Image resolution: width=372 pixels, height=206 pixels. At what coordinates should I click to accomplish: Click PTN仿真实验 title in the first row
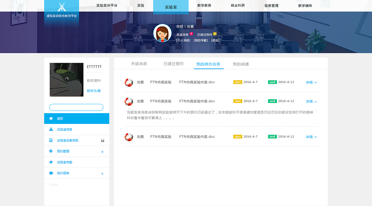161,82
